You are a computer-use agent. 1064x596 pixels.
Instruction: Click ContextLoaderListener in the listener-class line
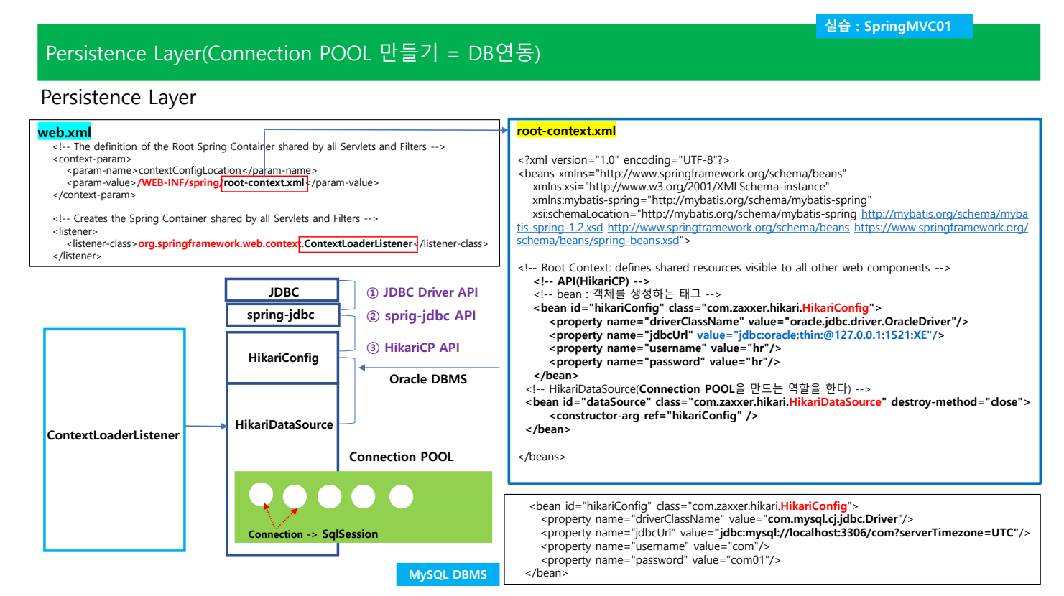[358, 244]
